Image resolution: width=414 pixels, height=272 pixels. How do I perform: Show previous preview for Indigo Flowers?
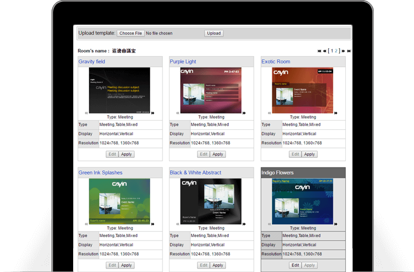click(269, 224)
